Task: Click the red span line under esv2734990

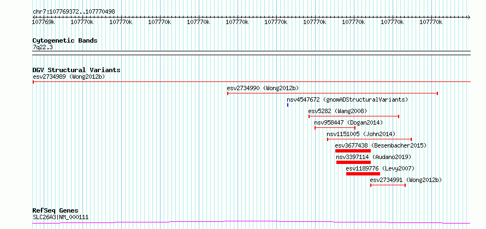Action: tap(332, 93)
